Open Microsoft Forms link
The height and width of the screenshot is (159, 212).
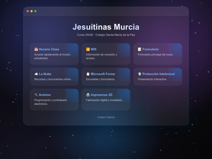pos(103,74)
